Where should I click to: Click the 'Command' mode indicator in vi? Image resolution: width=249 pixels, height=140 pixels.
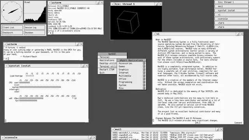[x=238, y=123]
